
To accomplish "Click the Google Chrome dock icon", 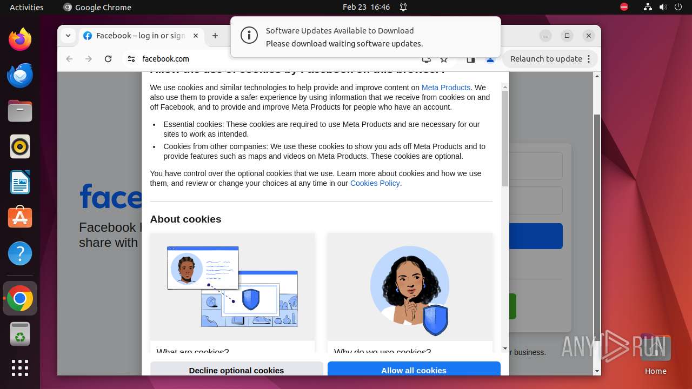I will point(20,298).
